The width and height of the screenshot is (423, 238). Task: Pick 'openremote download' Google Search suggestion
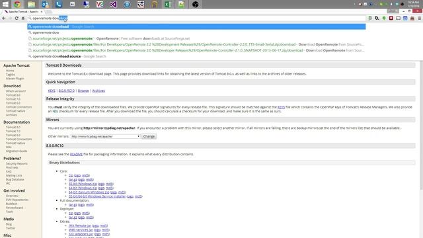[196, 26]
